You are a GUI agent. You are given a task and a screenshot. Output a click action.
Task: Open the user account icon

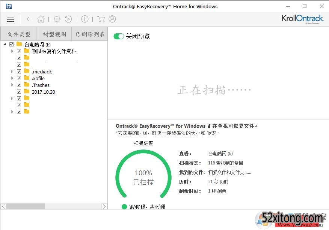(112, 19)
